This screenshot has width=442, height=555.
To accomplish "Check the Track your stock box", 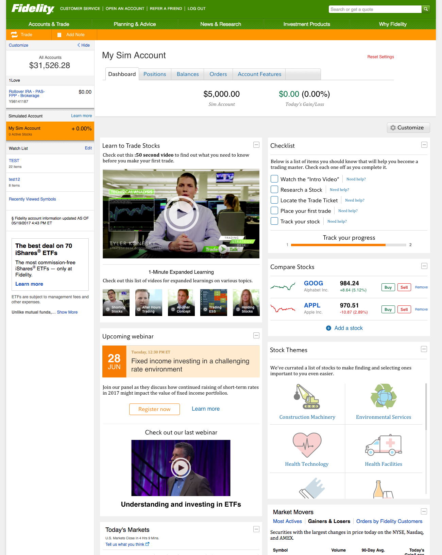I will 274,221.
